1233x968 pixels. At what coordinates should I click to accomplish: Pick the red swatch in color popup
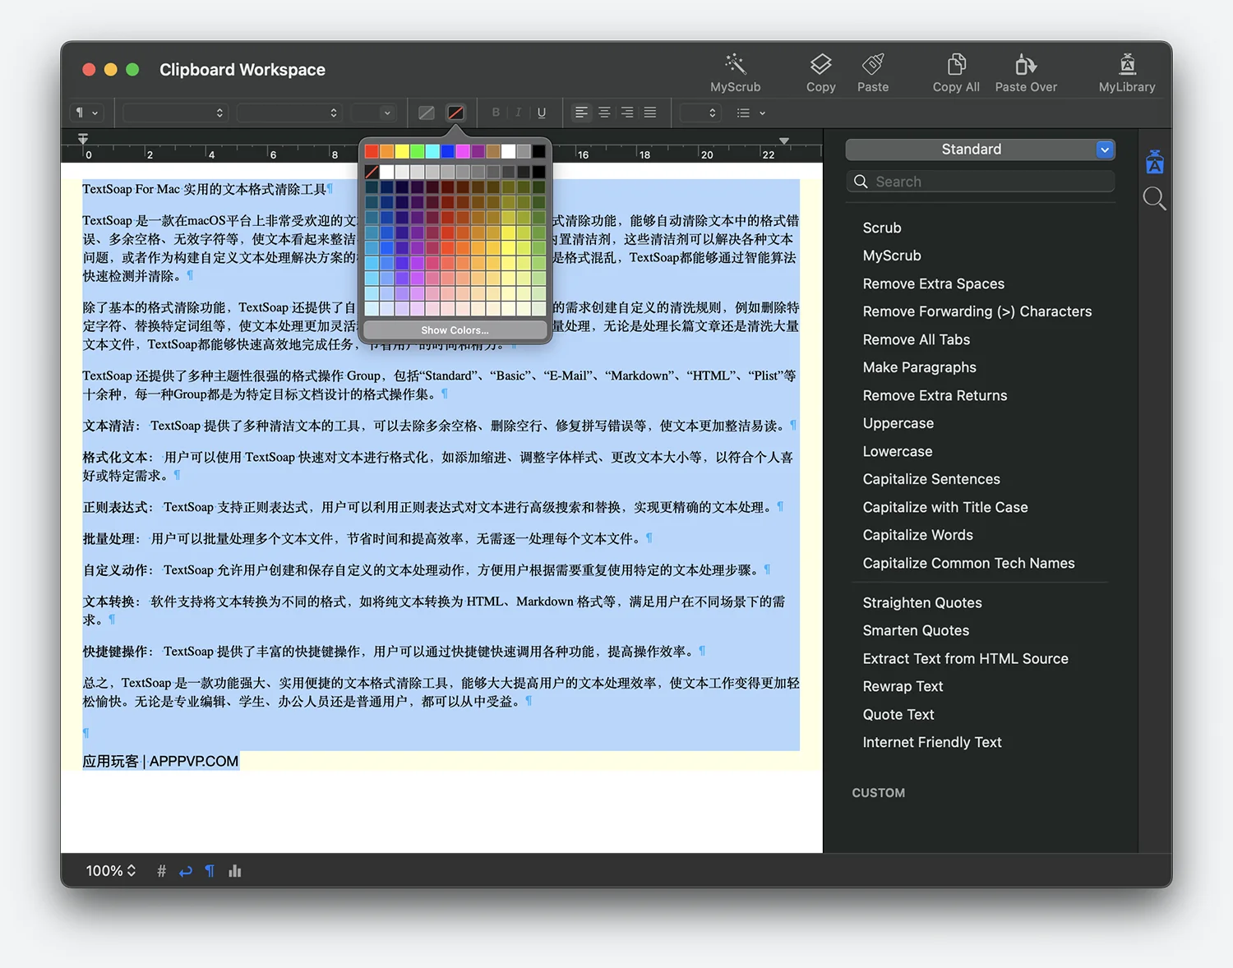click(x=372, y=151)
